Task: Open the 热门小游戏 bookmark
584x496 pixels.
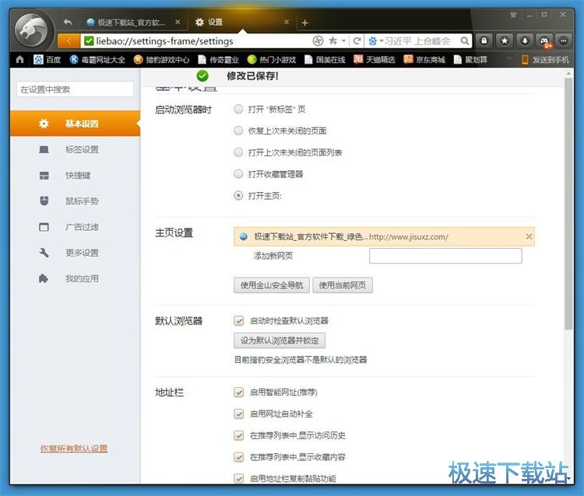Action: coord(272,60)
